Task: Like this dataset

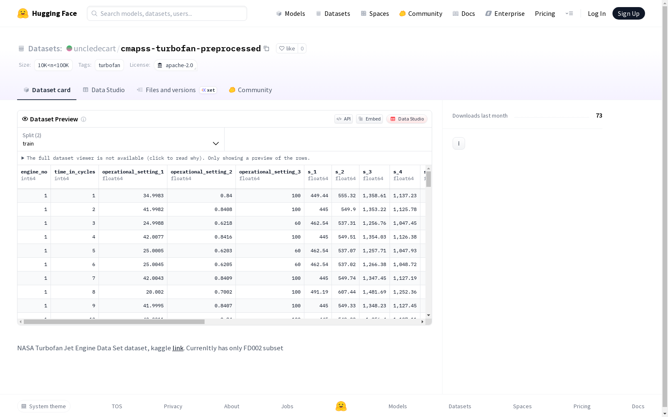Action: coord(287,48)
